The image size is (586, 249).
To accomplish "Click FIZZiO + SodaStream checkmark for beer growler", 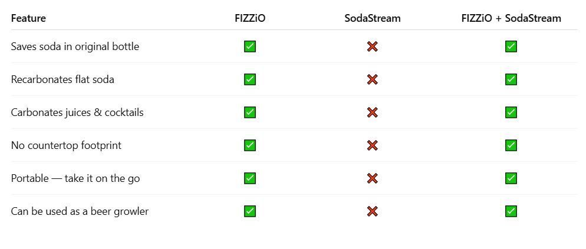I will pyautogui.click(x=511, y=211).
